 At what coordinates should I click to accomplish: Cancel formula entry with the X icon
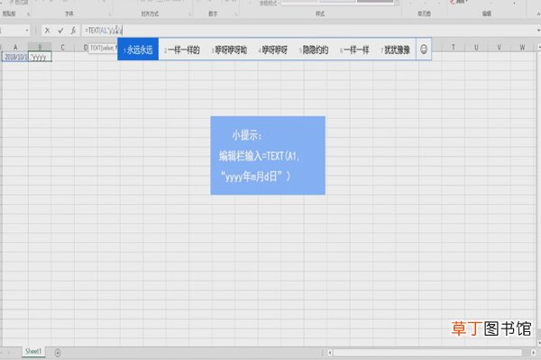tap(47, 31)
